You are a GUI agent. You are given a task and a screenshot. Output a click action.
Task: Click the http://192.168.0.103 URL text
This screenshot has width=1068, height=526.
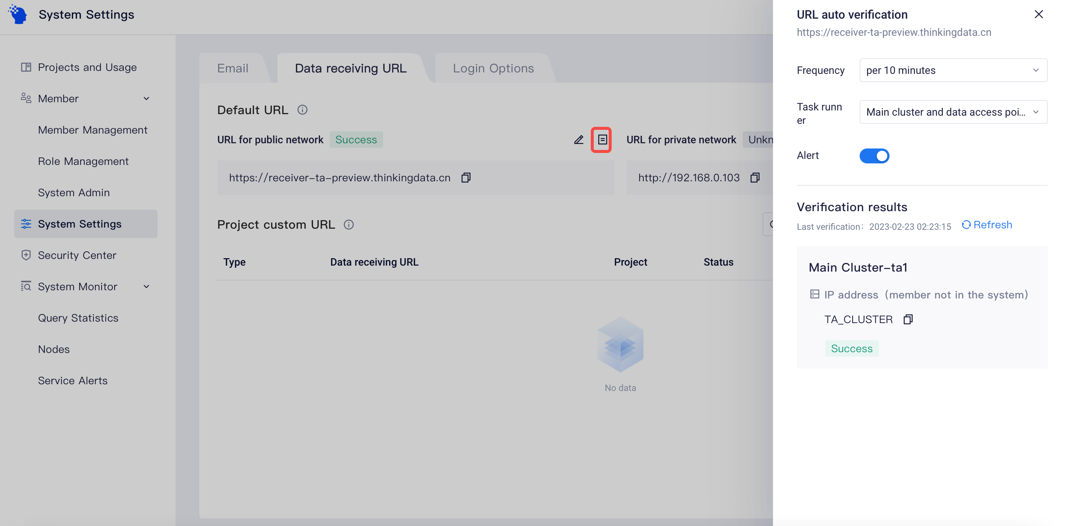click(x=689, y=178)
